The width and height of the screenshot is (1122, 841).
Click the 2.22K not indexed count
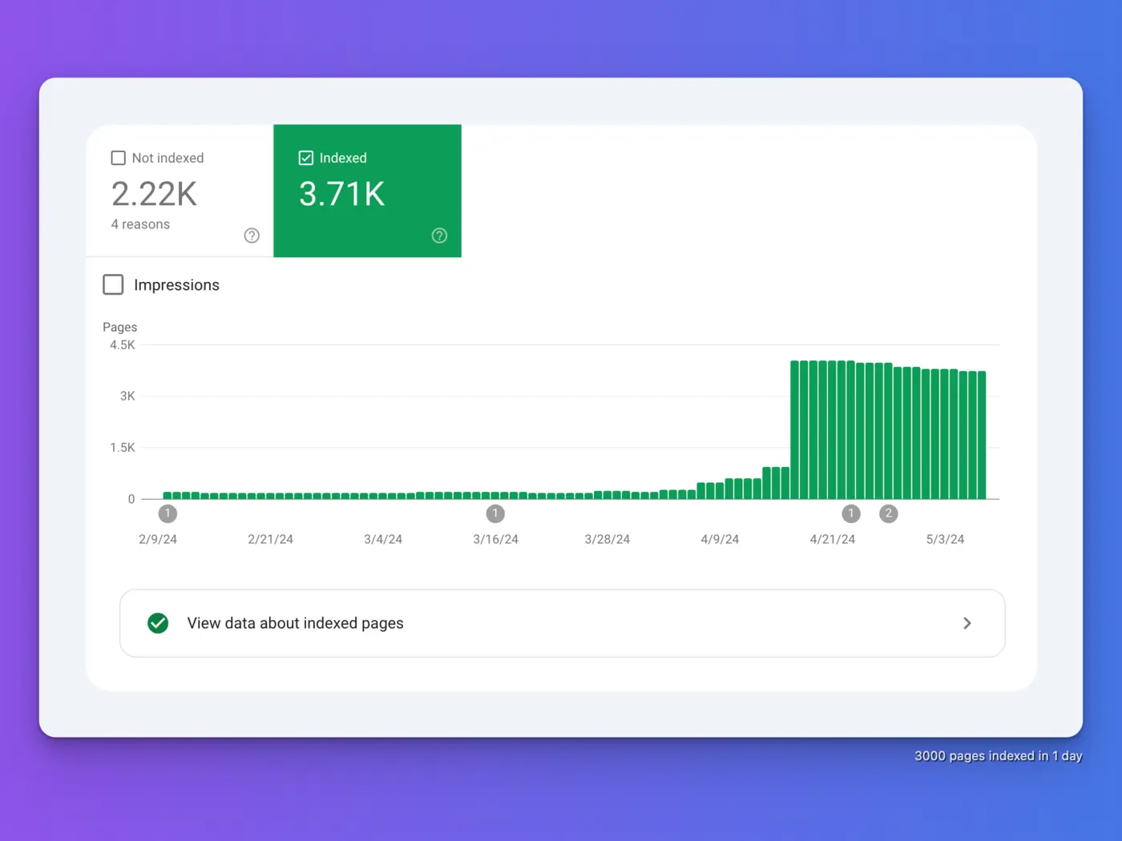pos(154,194)
